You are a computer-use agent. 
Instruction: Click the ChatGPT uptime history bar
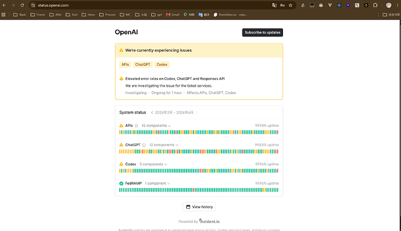coord(199,151)
